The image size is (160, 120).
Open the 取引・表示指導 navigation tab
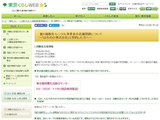point(143,16)
